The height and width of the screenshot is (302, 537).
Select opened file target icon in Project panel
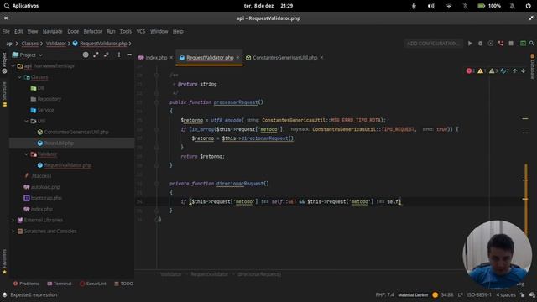coord(86,55)
